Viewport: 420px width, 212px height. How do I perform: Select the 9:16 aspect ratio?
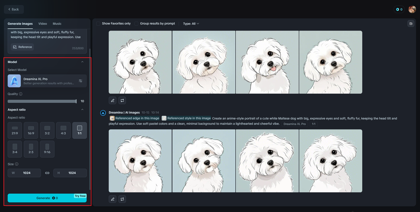point(47,149)
